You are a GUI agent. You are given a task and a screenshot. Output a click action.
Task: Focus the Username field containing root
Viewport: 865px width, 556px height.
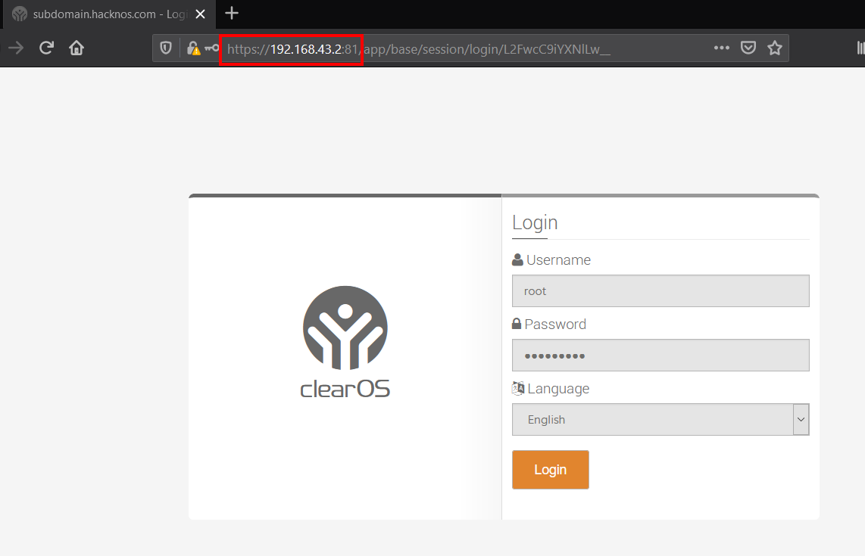click(660, 291)
